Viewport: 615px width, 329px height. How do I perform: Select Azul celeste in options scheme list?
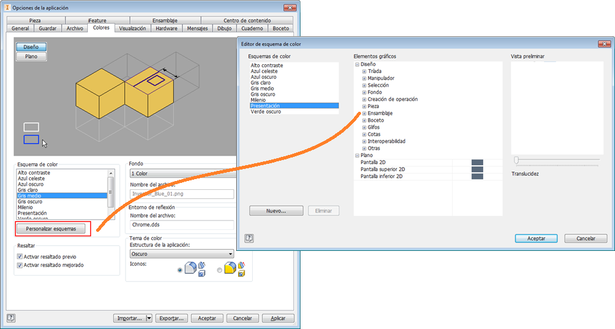[31, 178]
